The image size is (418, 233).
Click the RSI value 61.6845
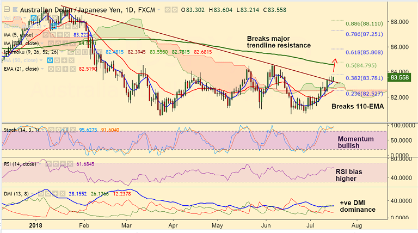[x=85, y=164]
